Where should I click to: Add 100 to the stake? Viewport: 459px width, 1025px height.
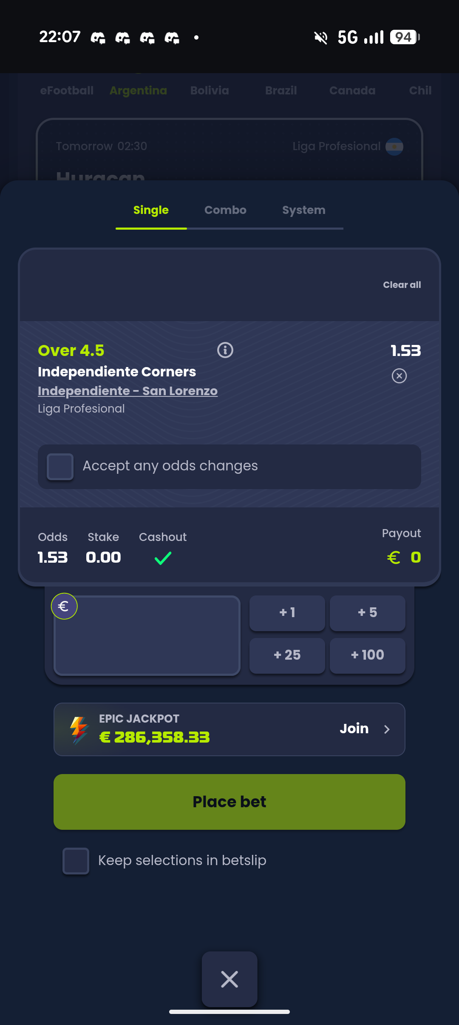[x=368, y=655]
